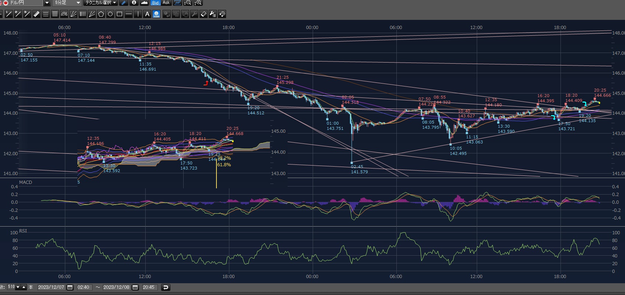The width and height of the screenshot is (625, 295).
Task: Choose the rectangle drawing tool
Action: coord(119,14)
